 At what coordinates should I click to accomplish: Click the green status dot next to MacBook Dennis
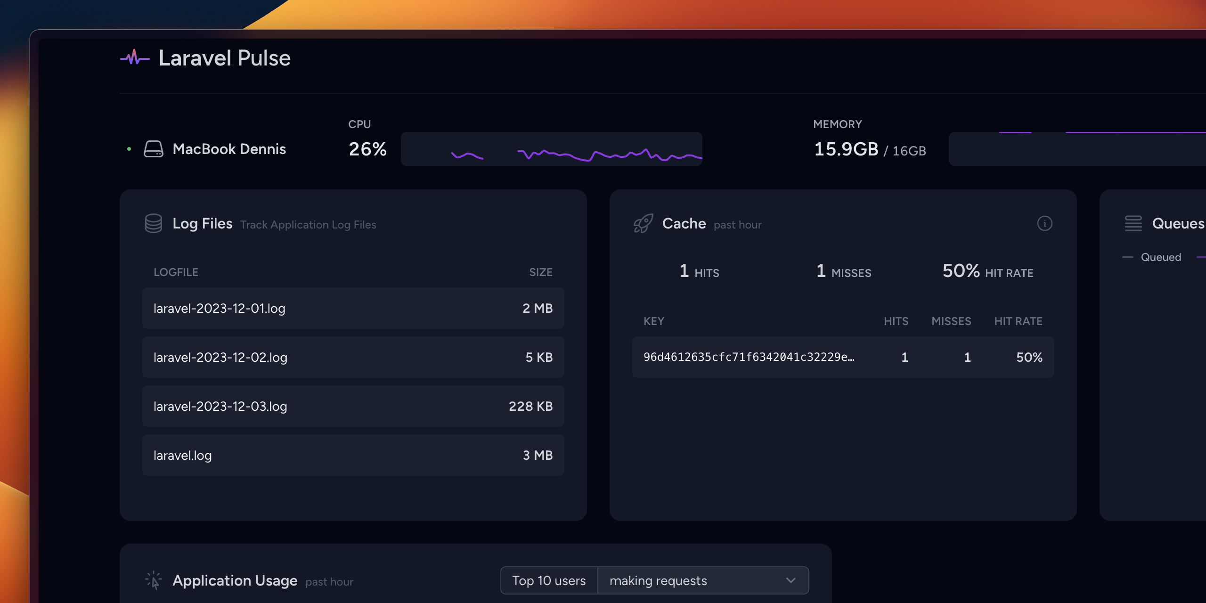(125, 147)
